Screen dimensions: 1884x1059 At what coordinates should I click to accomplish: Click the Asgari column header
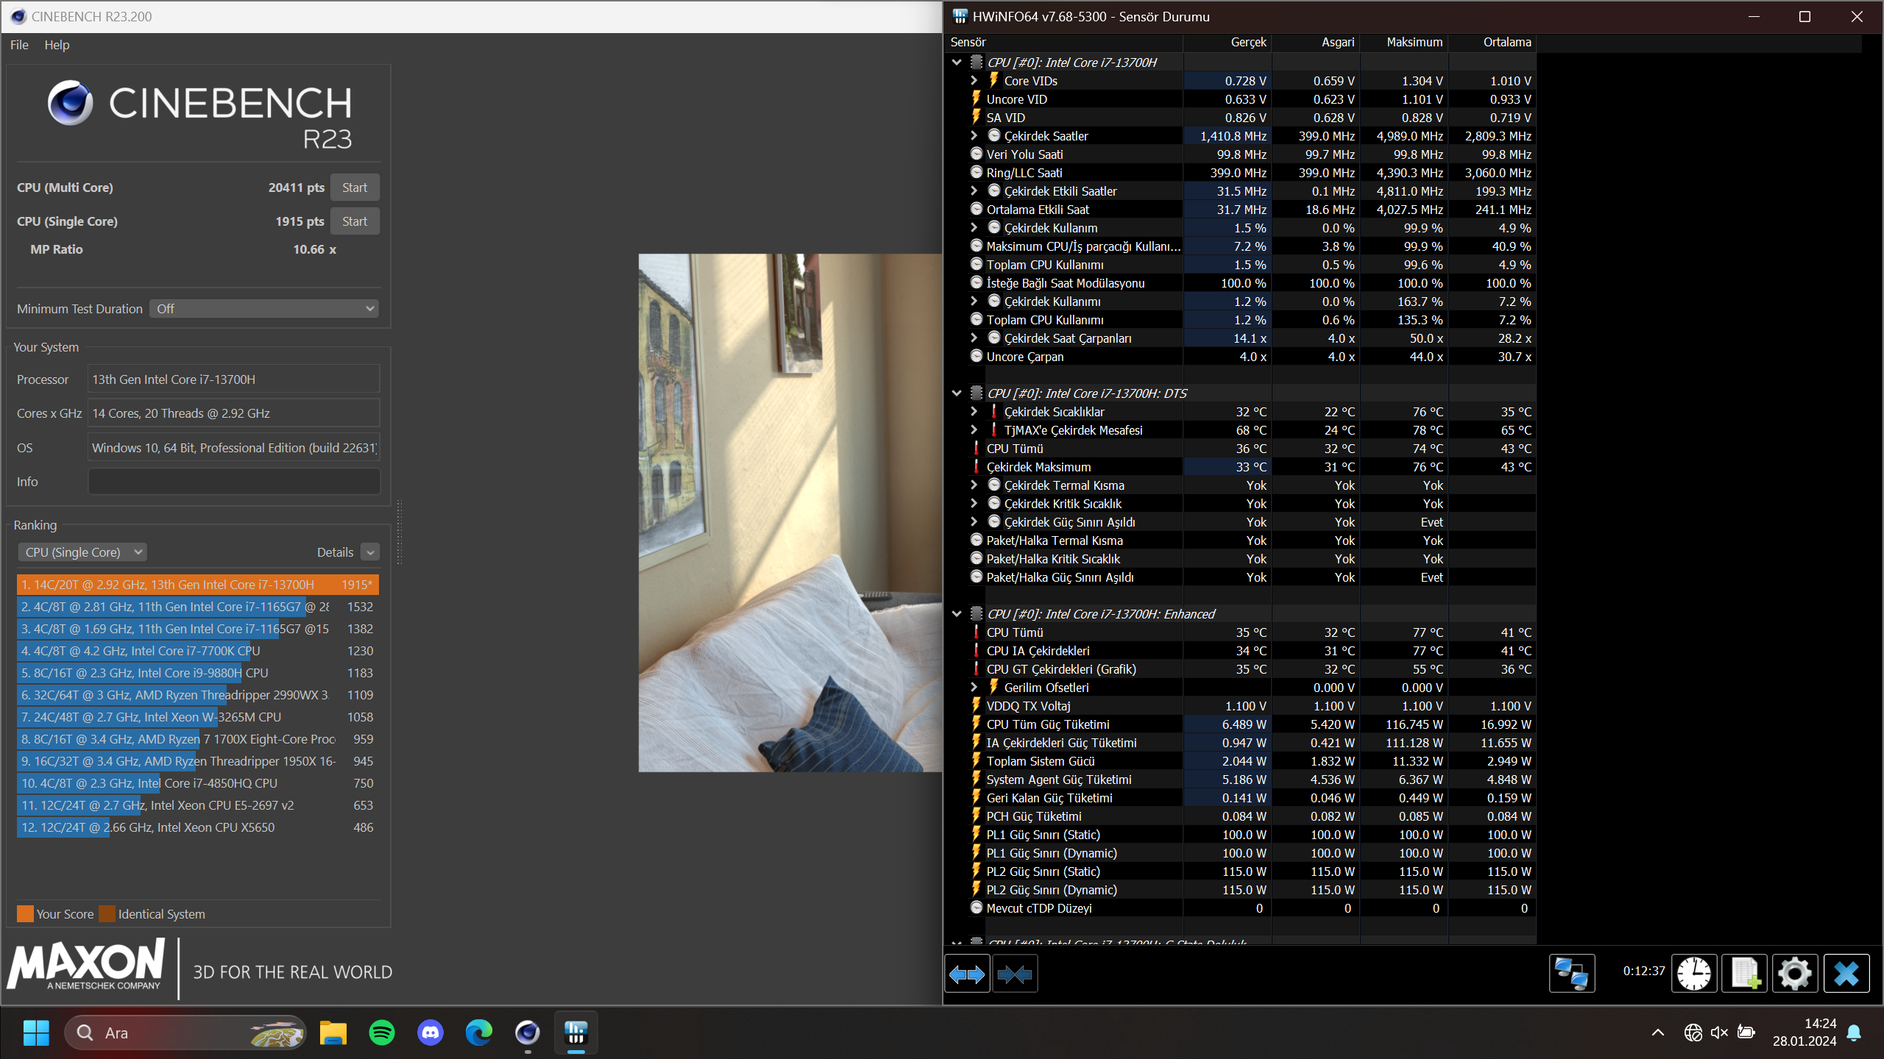click(1316, 43)
